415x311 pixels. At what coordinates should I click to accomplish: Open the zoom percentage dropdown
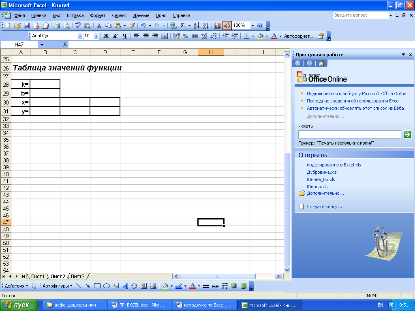coord(252,26)
